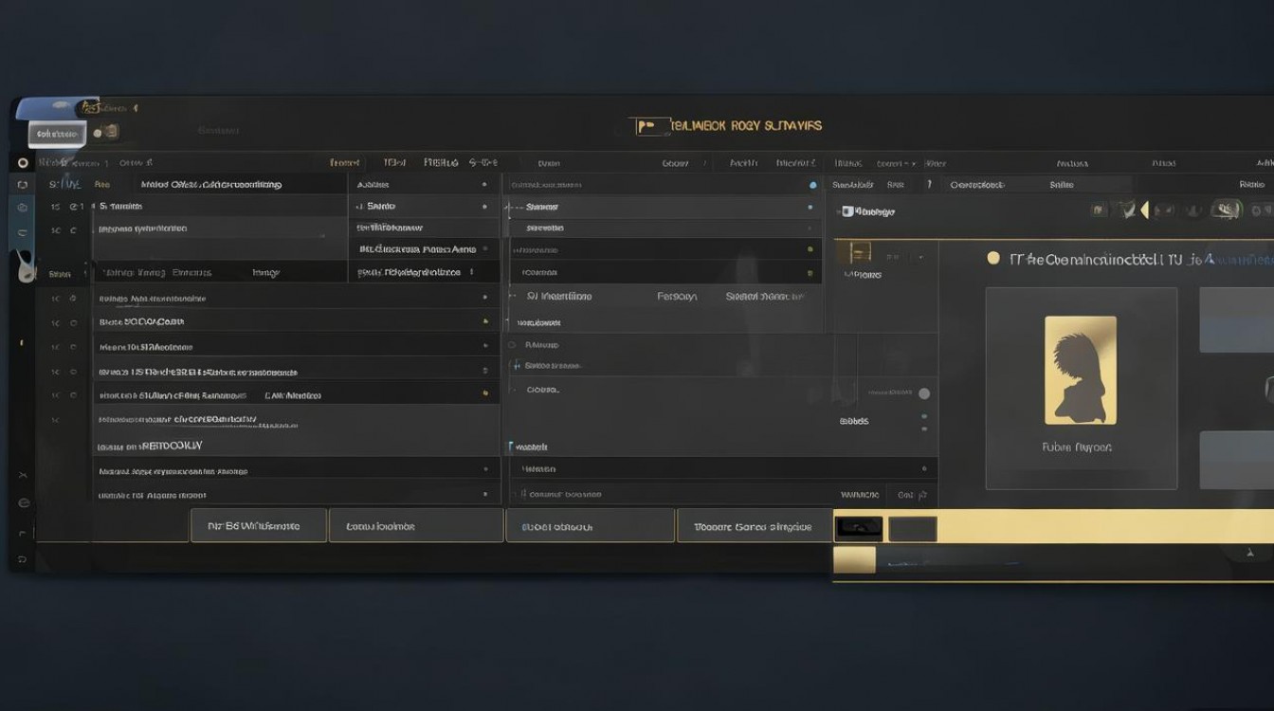Screen dimensions: 1274x711
Task: Click the circle icon atop the left sidebar
Action: tap(23, 163)
